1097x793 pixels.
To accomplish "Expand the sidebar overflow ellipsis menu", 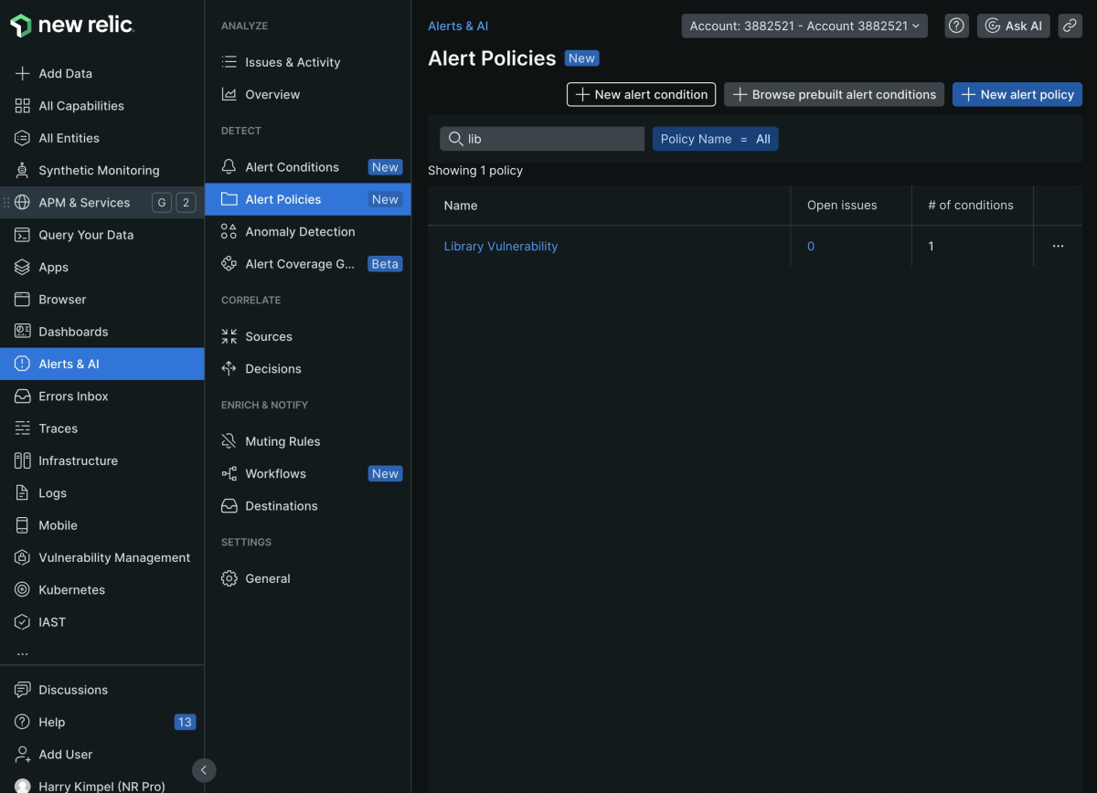I will (x=20, y=652).
